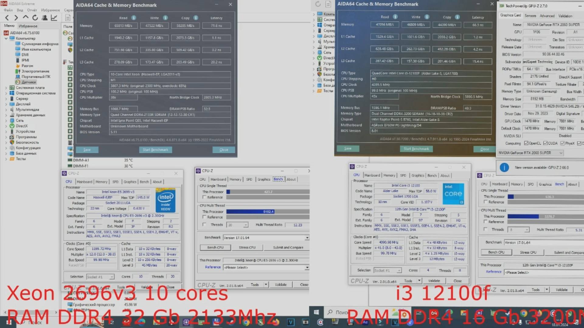Enable multi-thread Reference checkbox in i3 CPU-Z bench

pos(485,222)
